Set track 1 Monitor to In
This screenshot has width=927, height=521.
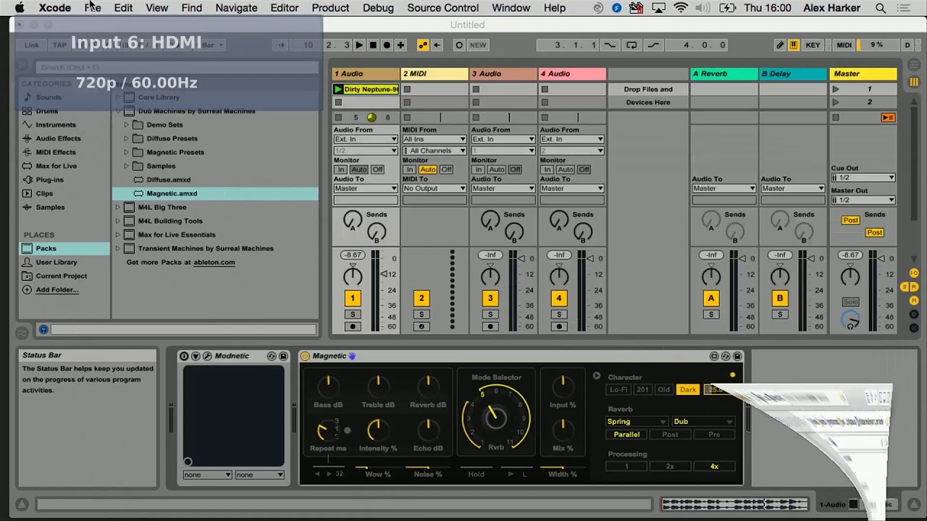340,169
